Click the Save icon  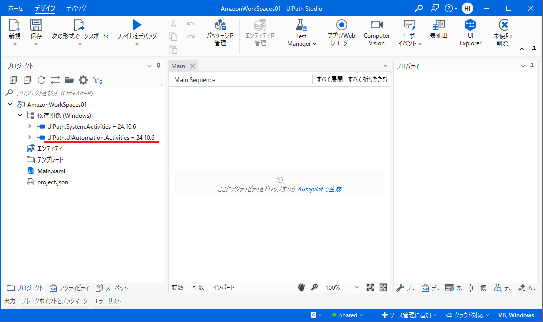tap(36, 25)
